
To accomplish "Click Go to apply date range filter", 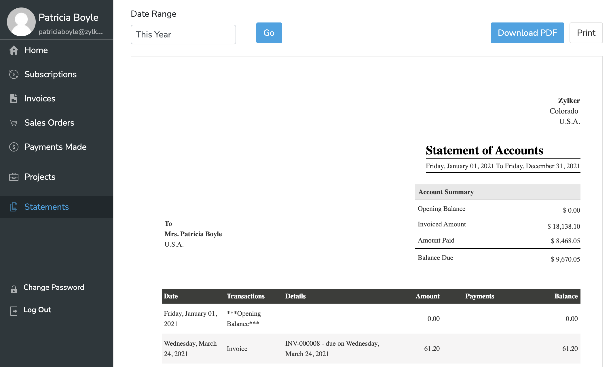I will (269, 33).
